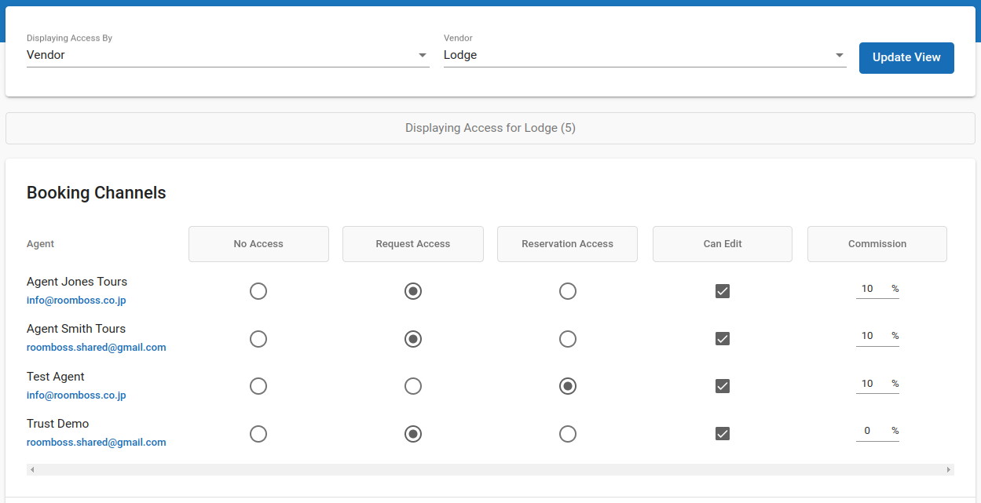The height and width of the screenshot is (503, 981).
Task: Toggle Can Edit checkbox for Test Agent
Action: [723, 386]
